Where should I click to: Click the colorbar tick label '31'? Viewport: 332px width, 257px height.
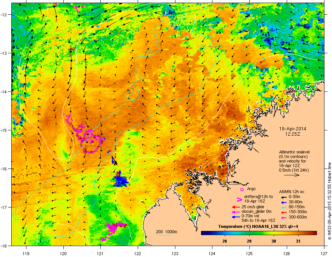pyautogui.click(x=298, y=241)
